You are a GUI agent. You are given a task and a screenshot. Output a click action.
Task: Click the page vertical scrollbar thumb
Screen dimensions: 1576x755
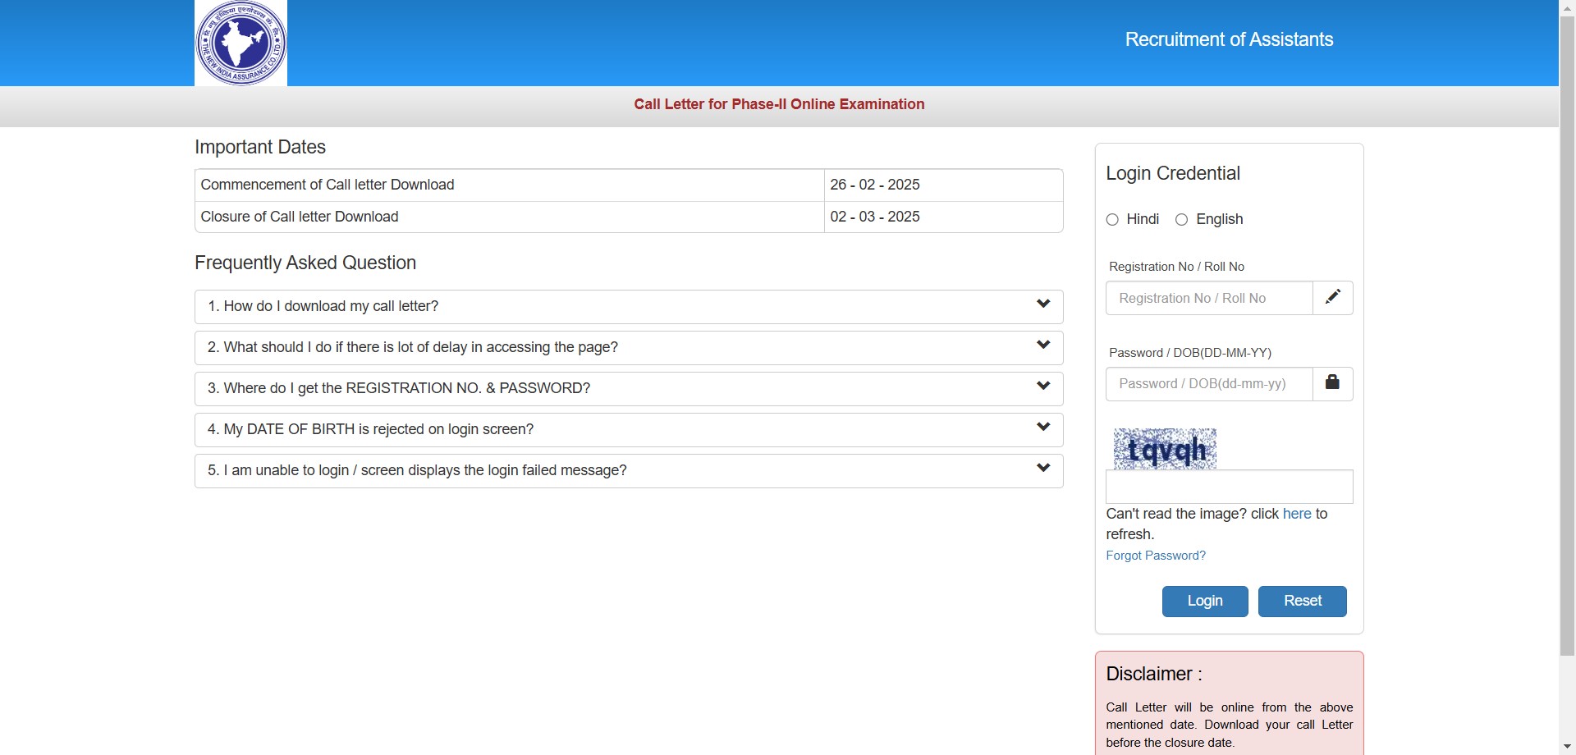click(1567, 328)
